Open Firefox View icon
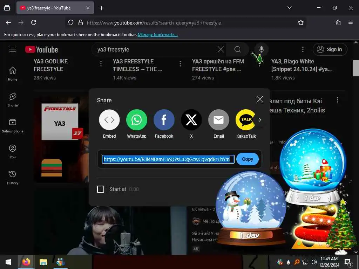Viewport: 359px width, 269px height. (7, 8)
